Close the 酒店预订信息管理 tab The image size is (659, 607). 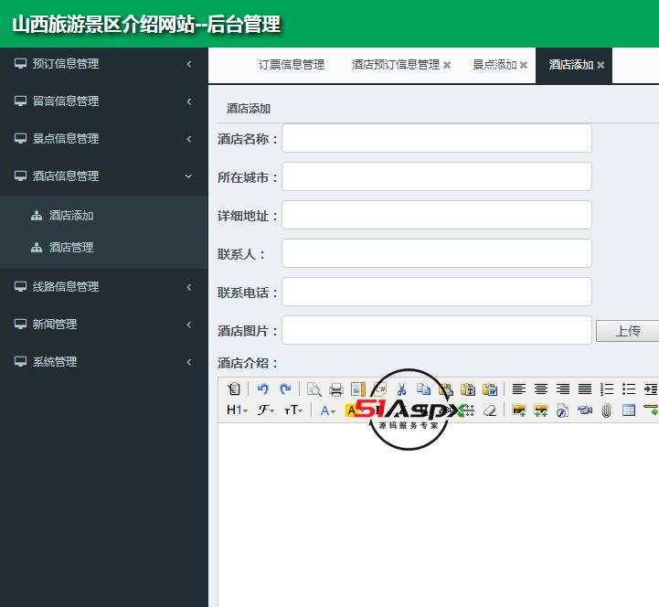tap(447, 65)
